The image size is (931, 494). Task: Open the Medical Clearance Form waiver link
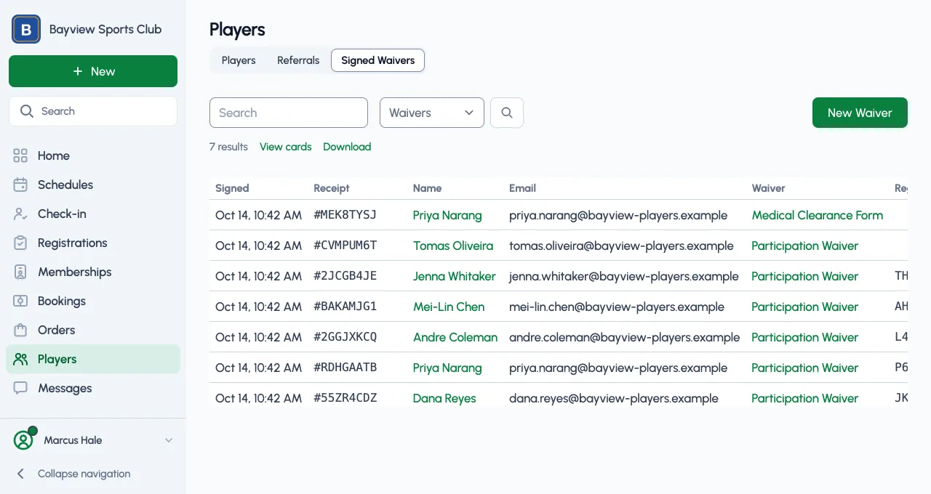coord(818,215)
